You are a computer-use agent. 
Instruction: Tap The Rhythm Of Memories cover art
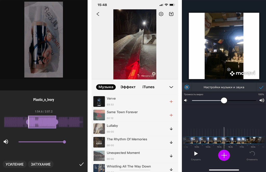click(99, 142)
